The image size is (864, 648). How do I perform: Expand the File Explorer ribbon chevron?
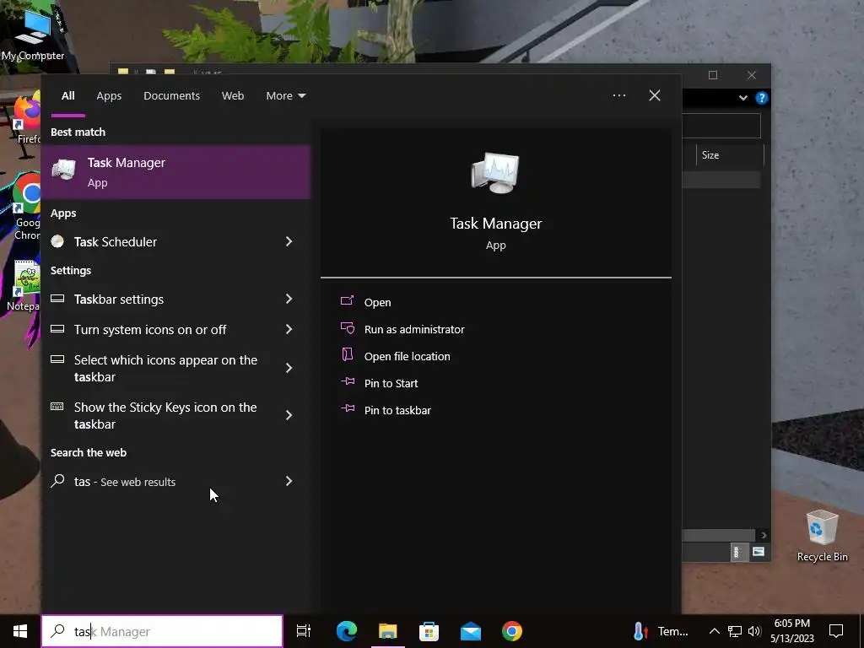[742, 98]
